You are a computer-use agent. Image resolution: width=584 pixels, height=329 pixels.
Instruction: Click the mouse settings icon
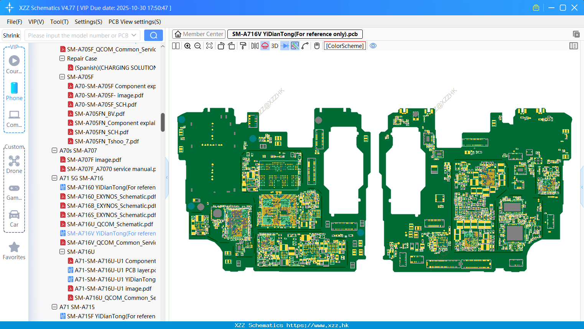tap(317, 46)
